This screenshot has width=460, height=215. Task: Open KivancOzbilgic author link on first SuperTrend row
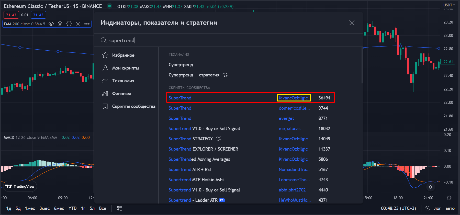tap(293, 98)
